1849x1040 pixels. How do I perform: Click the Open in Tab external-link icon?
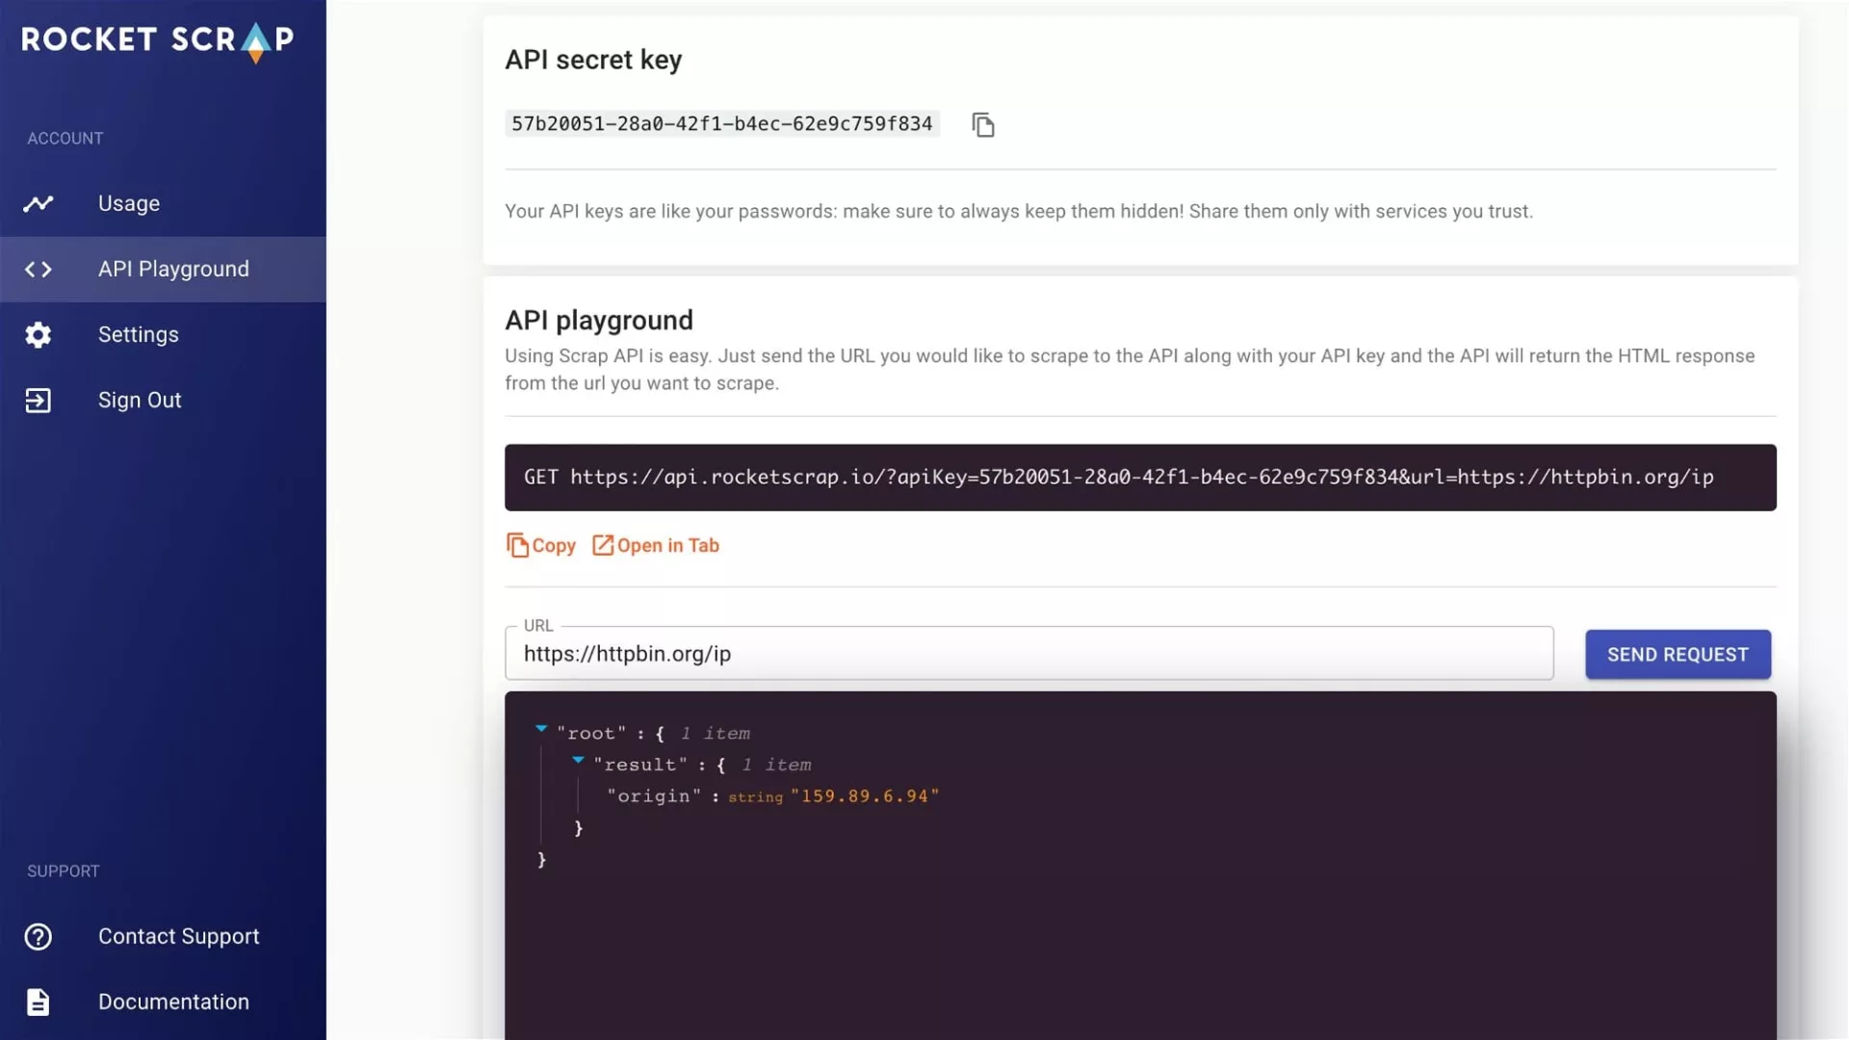[603, 546]
